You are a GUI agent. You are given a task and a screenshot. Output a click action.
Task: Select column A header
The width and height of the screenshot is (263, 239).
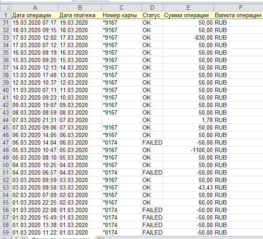point(35,7)
